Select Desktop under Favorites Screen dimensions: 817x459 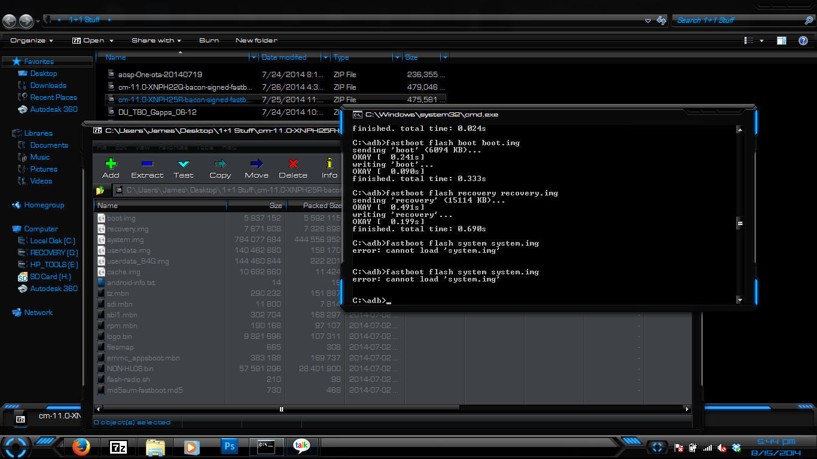click(x=44, y=74)
